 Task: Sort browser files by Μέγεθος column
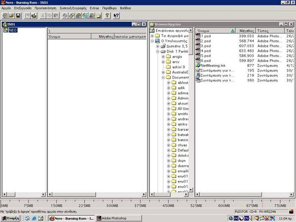point(246,31)
